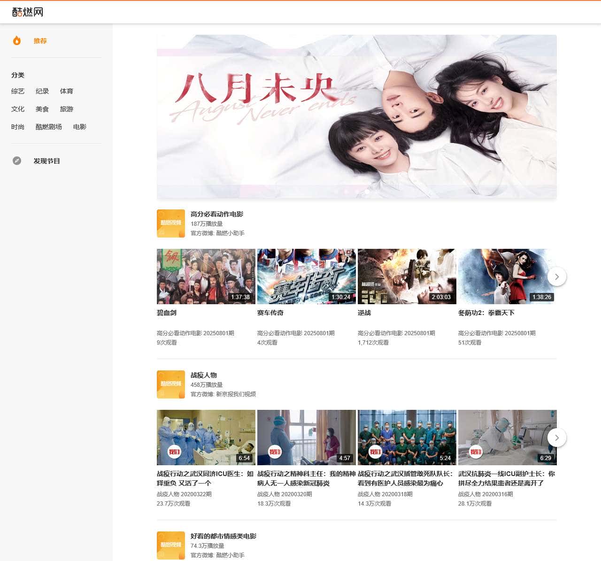Choose the 纪录 category
Image resolution: width=601 pixels, height=561 pixels.
coord(42,91)
